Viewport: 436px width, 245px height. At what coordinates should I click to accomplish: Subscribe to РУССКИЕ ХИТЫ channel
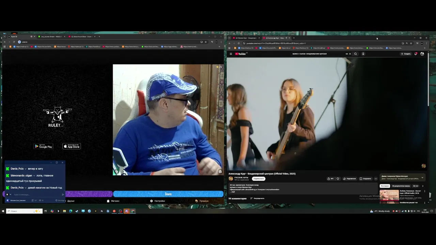click(259, 179)
